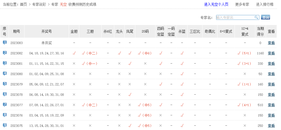Focus the 专家名 search input field
Screen dimensions: 281x130
[x=235, y=18]
